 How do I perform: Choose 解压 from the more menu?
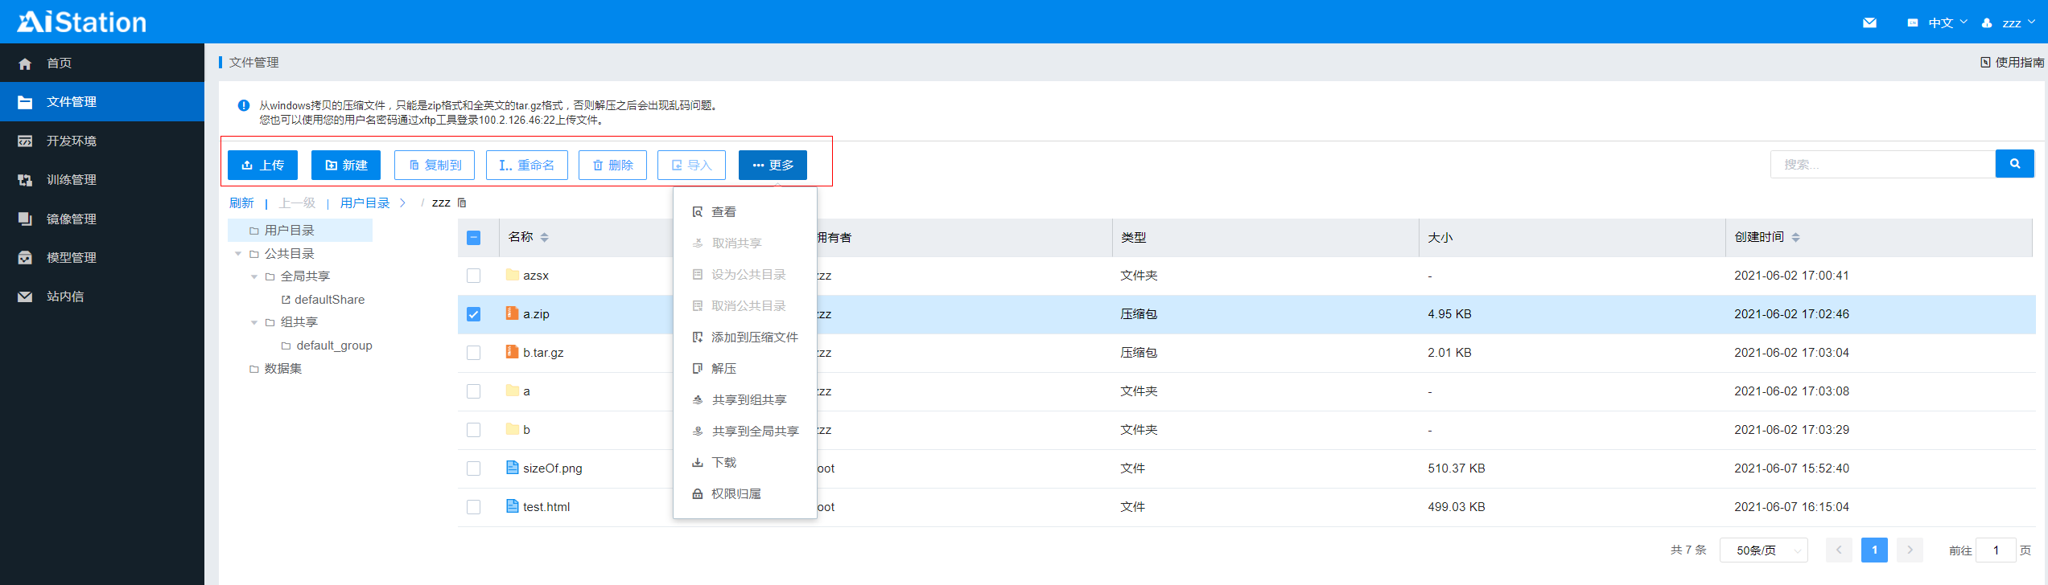723,368
